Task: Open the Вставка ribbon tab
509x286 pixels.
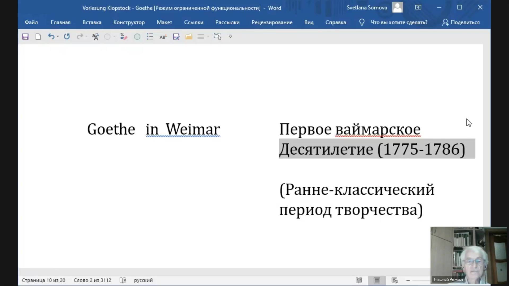Action: 92,23
